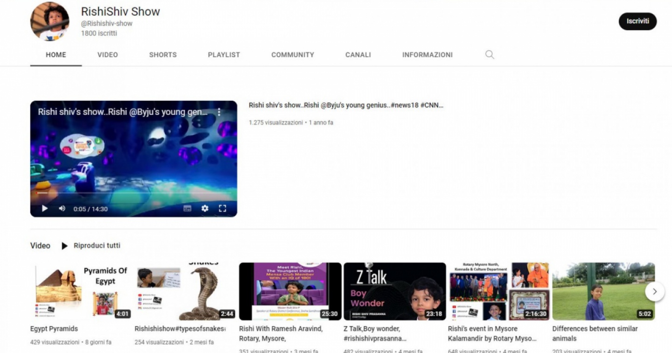Open the Egypt Pyramids video thumbnail
The width and height of the screenshot is (672, 353).
point(82,291)
